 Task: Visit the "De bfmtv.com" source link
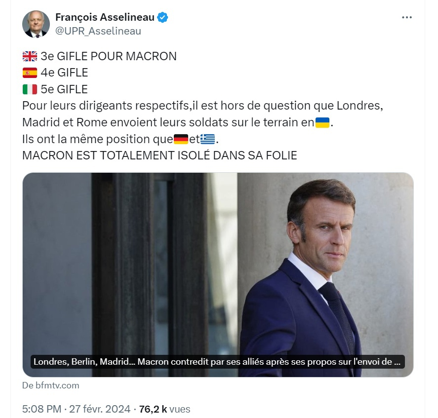pos(51,385)
